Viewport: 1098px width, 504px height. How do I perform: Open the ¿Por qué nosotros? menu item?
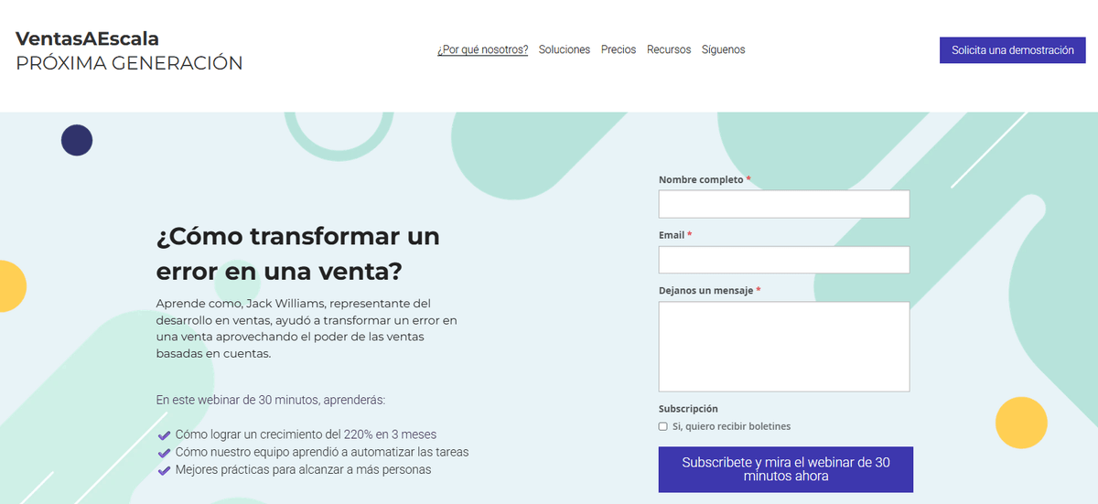tap(482, 49)
